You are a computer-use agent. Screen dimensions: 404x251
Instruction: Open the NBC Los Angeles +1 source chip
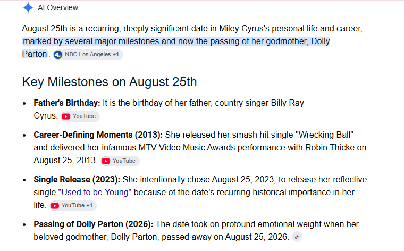[x=88, y=55]
